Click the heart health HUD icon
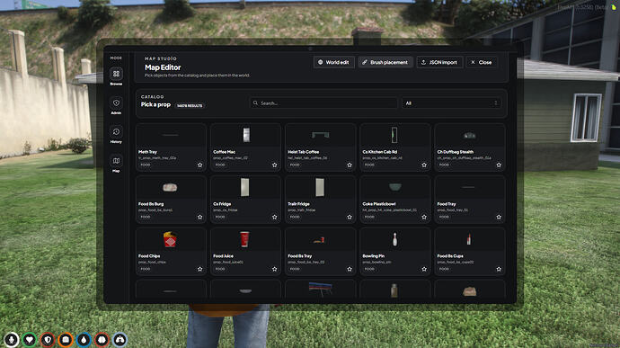The image size is (620, 348). point(30,339)
